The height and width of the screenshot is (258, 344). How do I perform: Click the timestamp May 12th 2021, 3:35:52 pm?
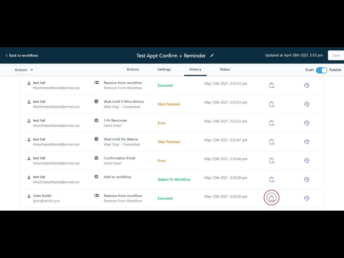pyautogui.click(x=226, y=121)
